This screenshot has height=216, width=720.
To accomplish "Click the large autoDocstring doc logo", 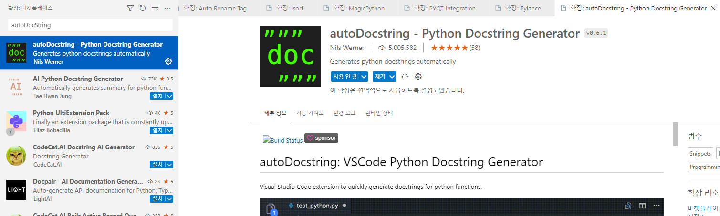I will coord(290,56).
